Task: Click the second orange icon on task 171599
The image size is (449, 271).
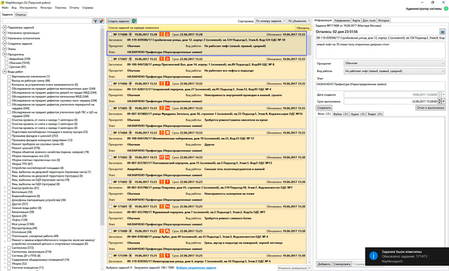Action: [x=167, y=255]
